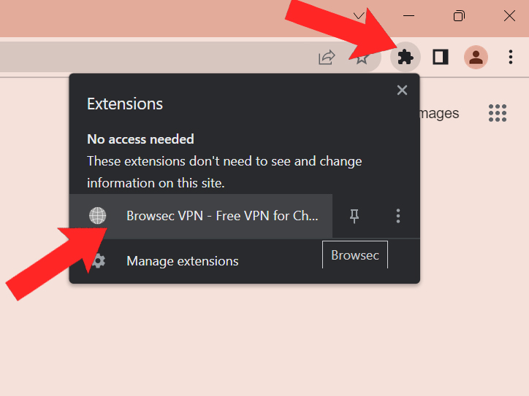The width and height of the screenshot is (529, 396).
Task: Click the share this page icon
Action: click(x=327, y=57)
